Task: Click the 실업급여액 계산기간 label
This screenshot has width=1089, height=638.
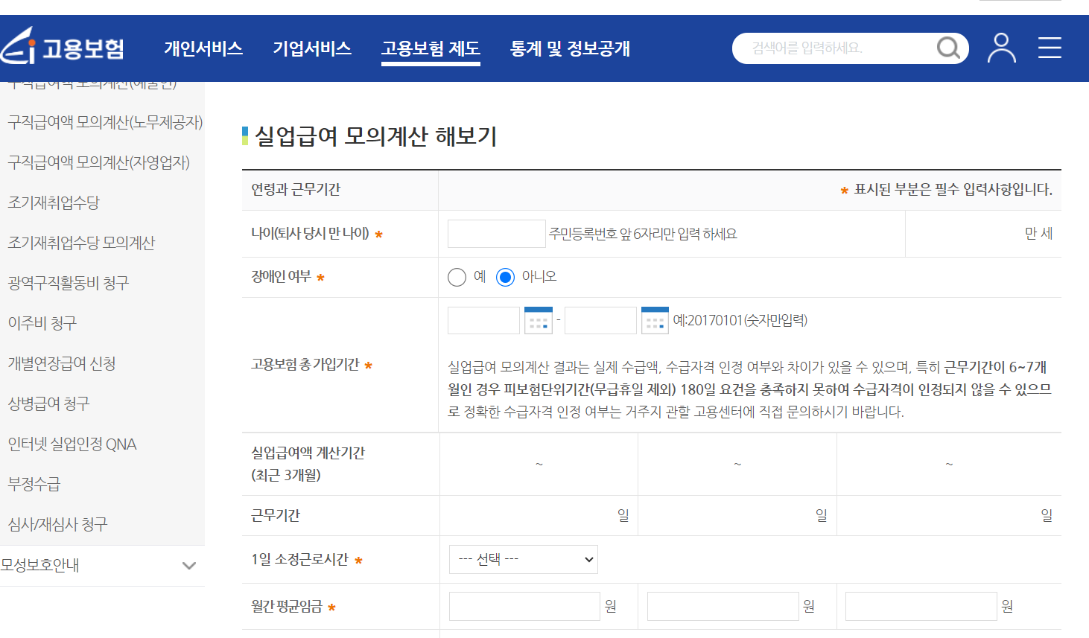Action: [x=308, y=464]
